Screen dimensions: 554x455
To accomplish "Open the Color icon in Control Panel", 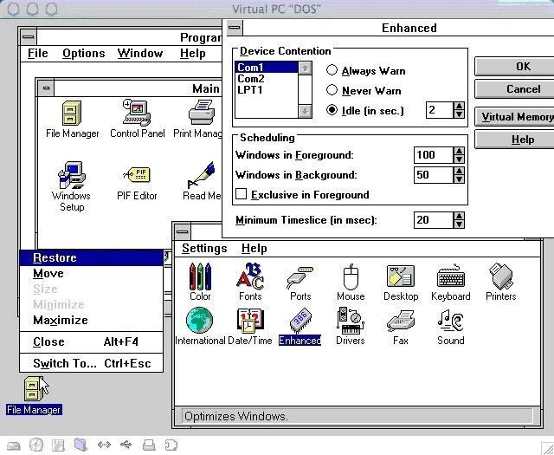I will tap(200, 282).
